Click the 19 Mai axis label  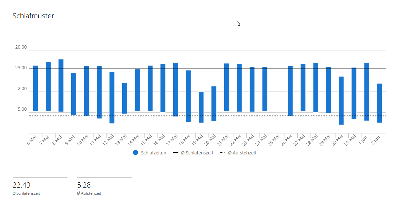[x=198, y=140]
